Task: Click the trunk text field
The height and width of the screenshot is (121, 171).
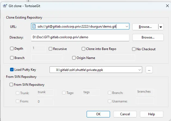Action: [x=45, y=93]
